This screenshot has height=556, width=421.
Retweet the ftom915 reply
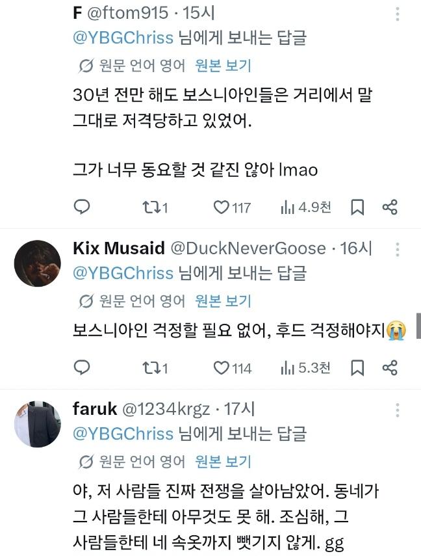155,207
